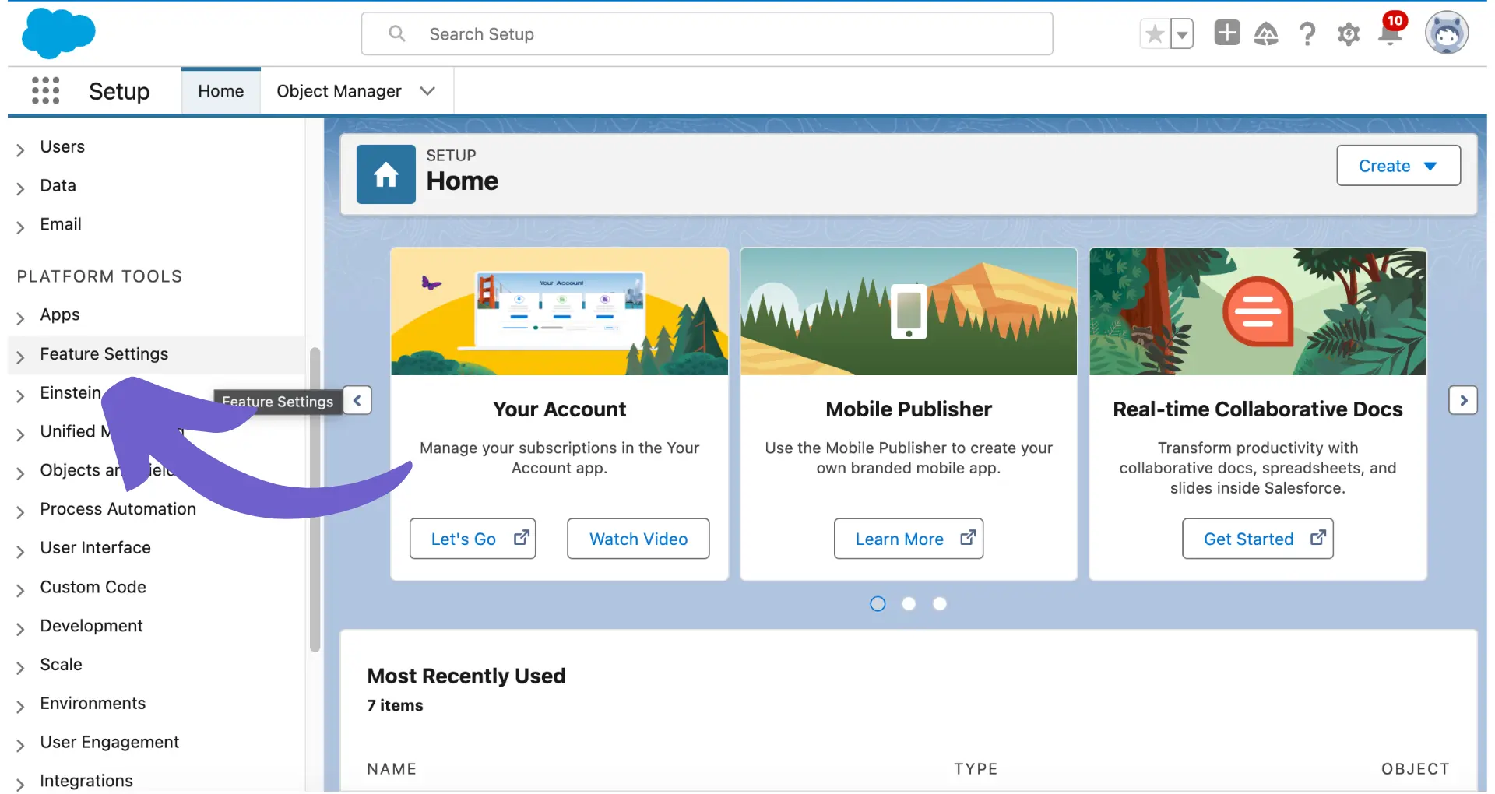1495x794 pixels.
Task: Click the Setup Home house icon
Action: pos(386,174)
